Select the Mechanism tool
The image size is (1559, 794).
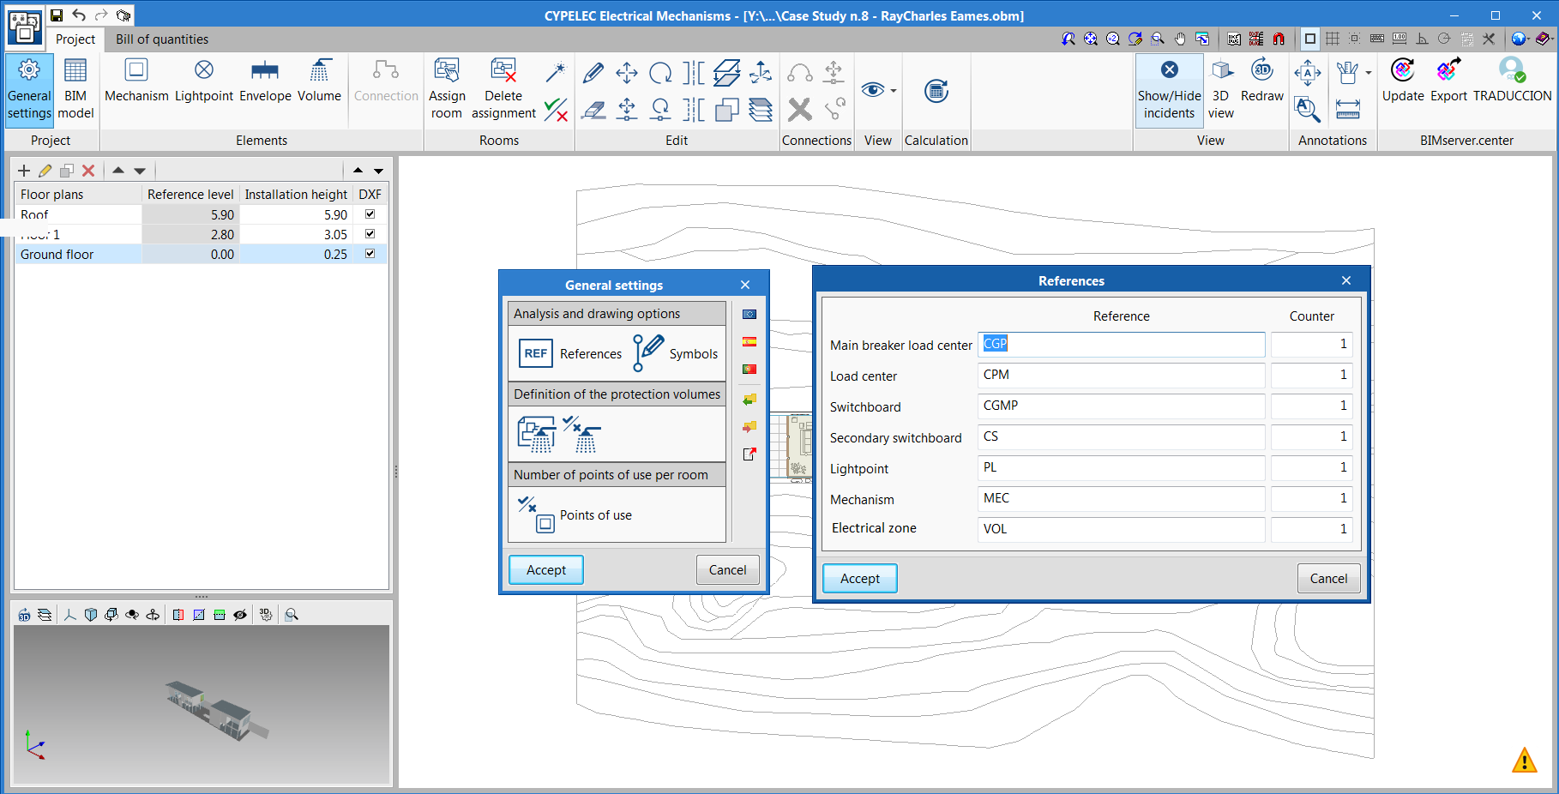136,83
